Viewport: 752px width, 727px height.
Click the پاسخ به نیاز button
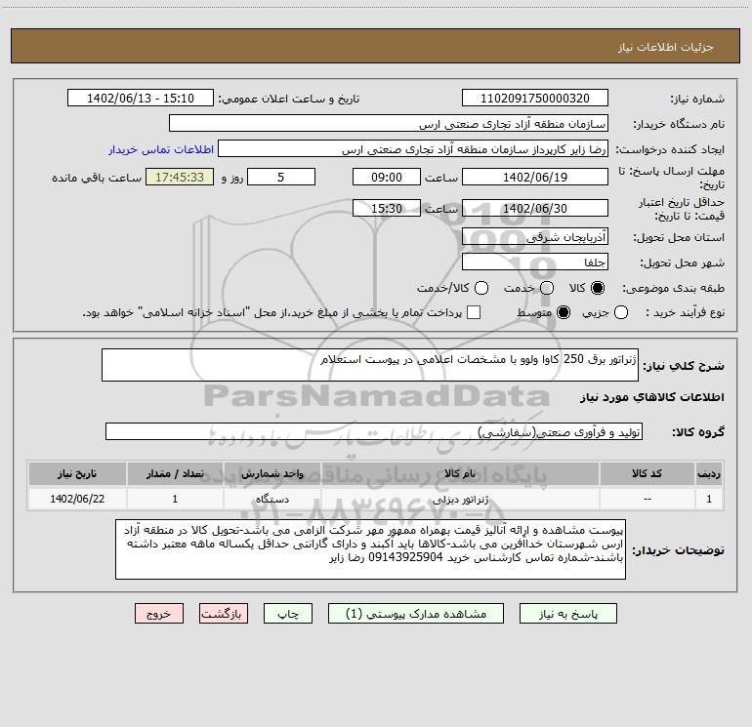pos(567,614)
